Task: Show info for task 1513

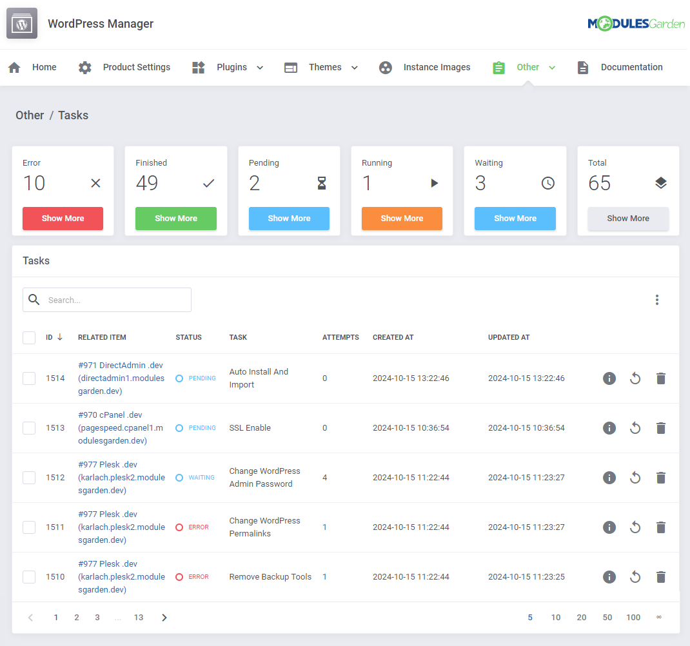Action: (x=609, y=428)
